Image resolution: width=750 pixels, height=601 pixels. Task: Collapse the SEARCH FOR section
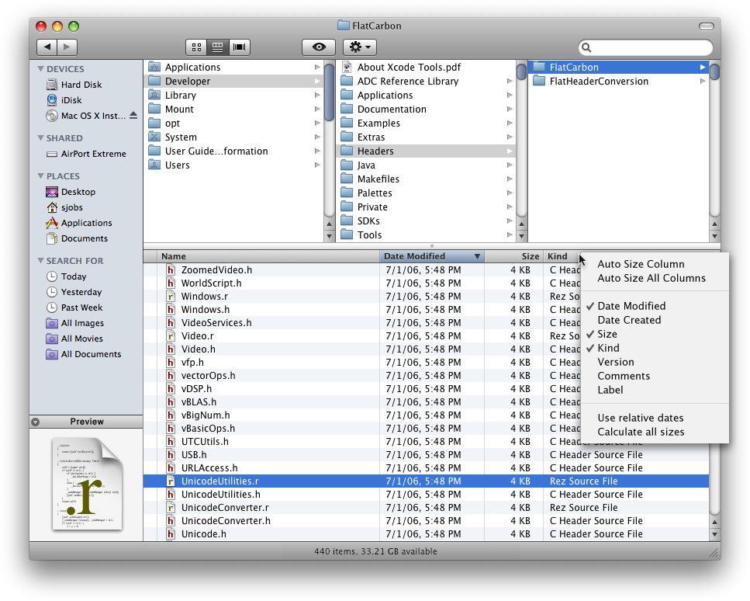[x=40, y=261]
